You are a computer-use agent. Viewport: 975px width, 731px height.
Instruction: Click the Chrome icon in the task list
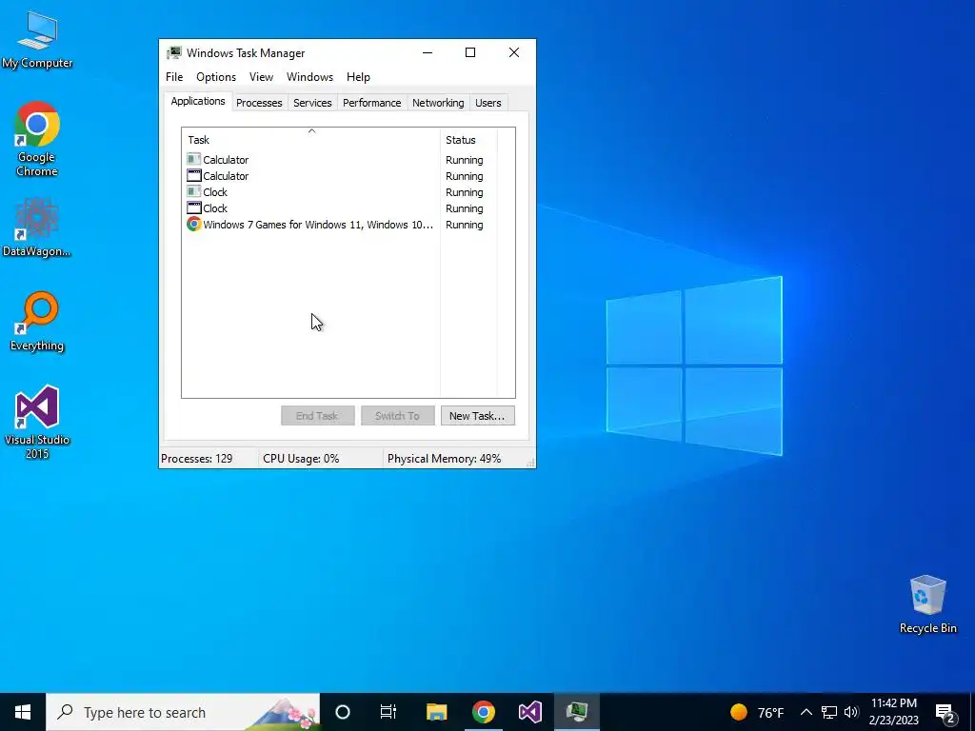[x=194, y=224]
